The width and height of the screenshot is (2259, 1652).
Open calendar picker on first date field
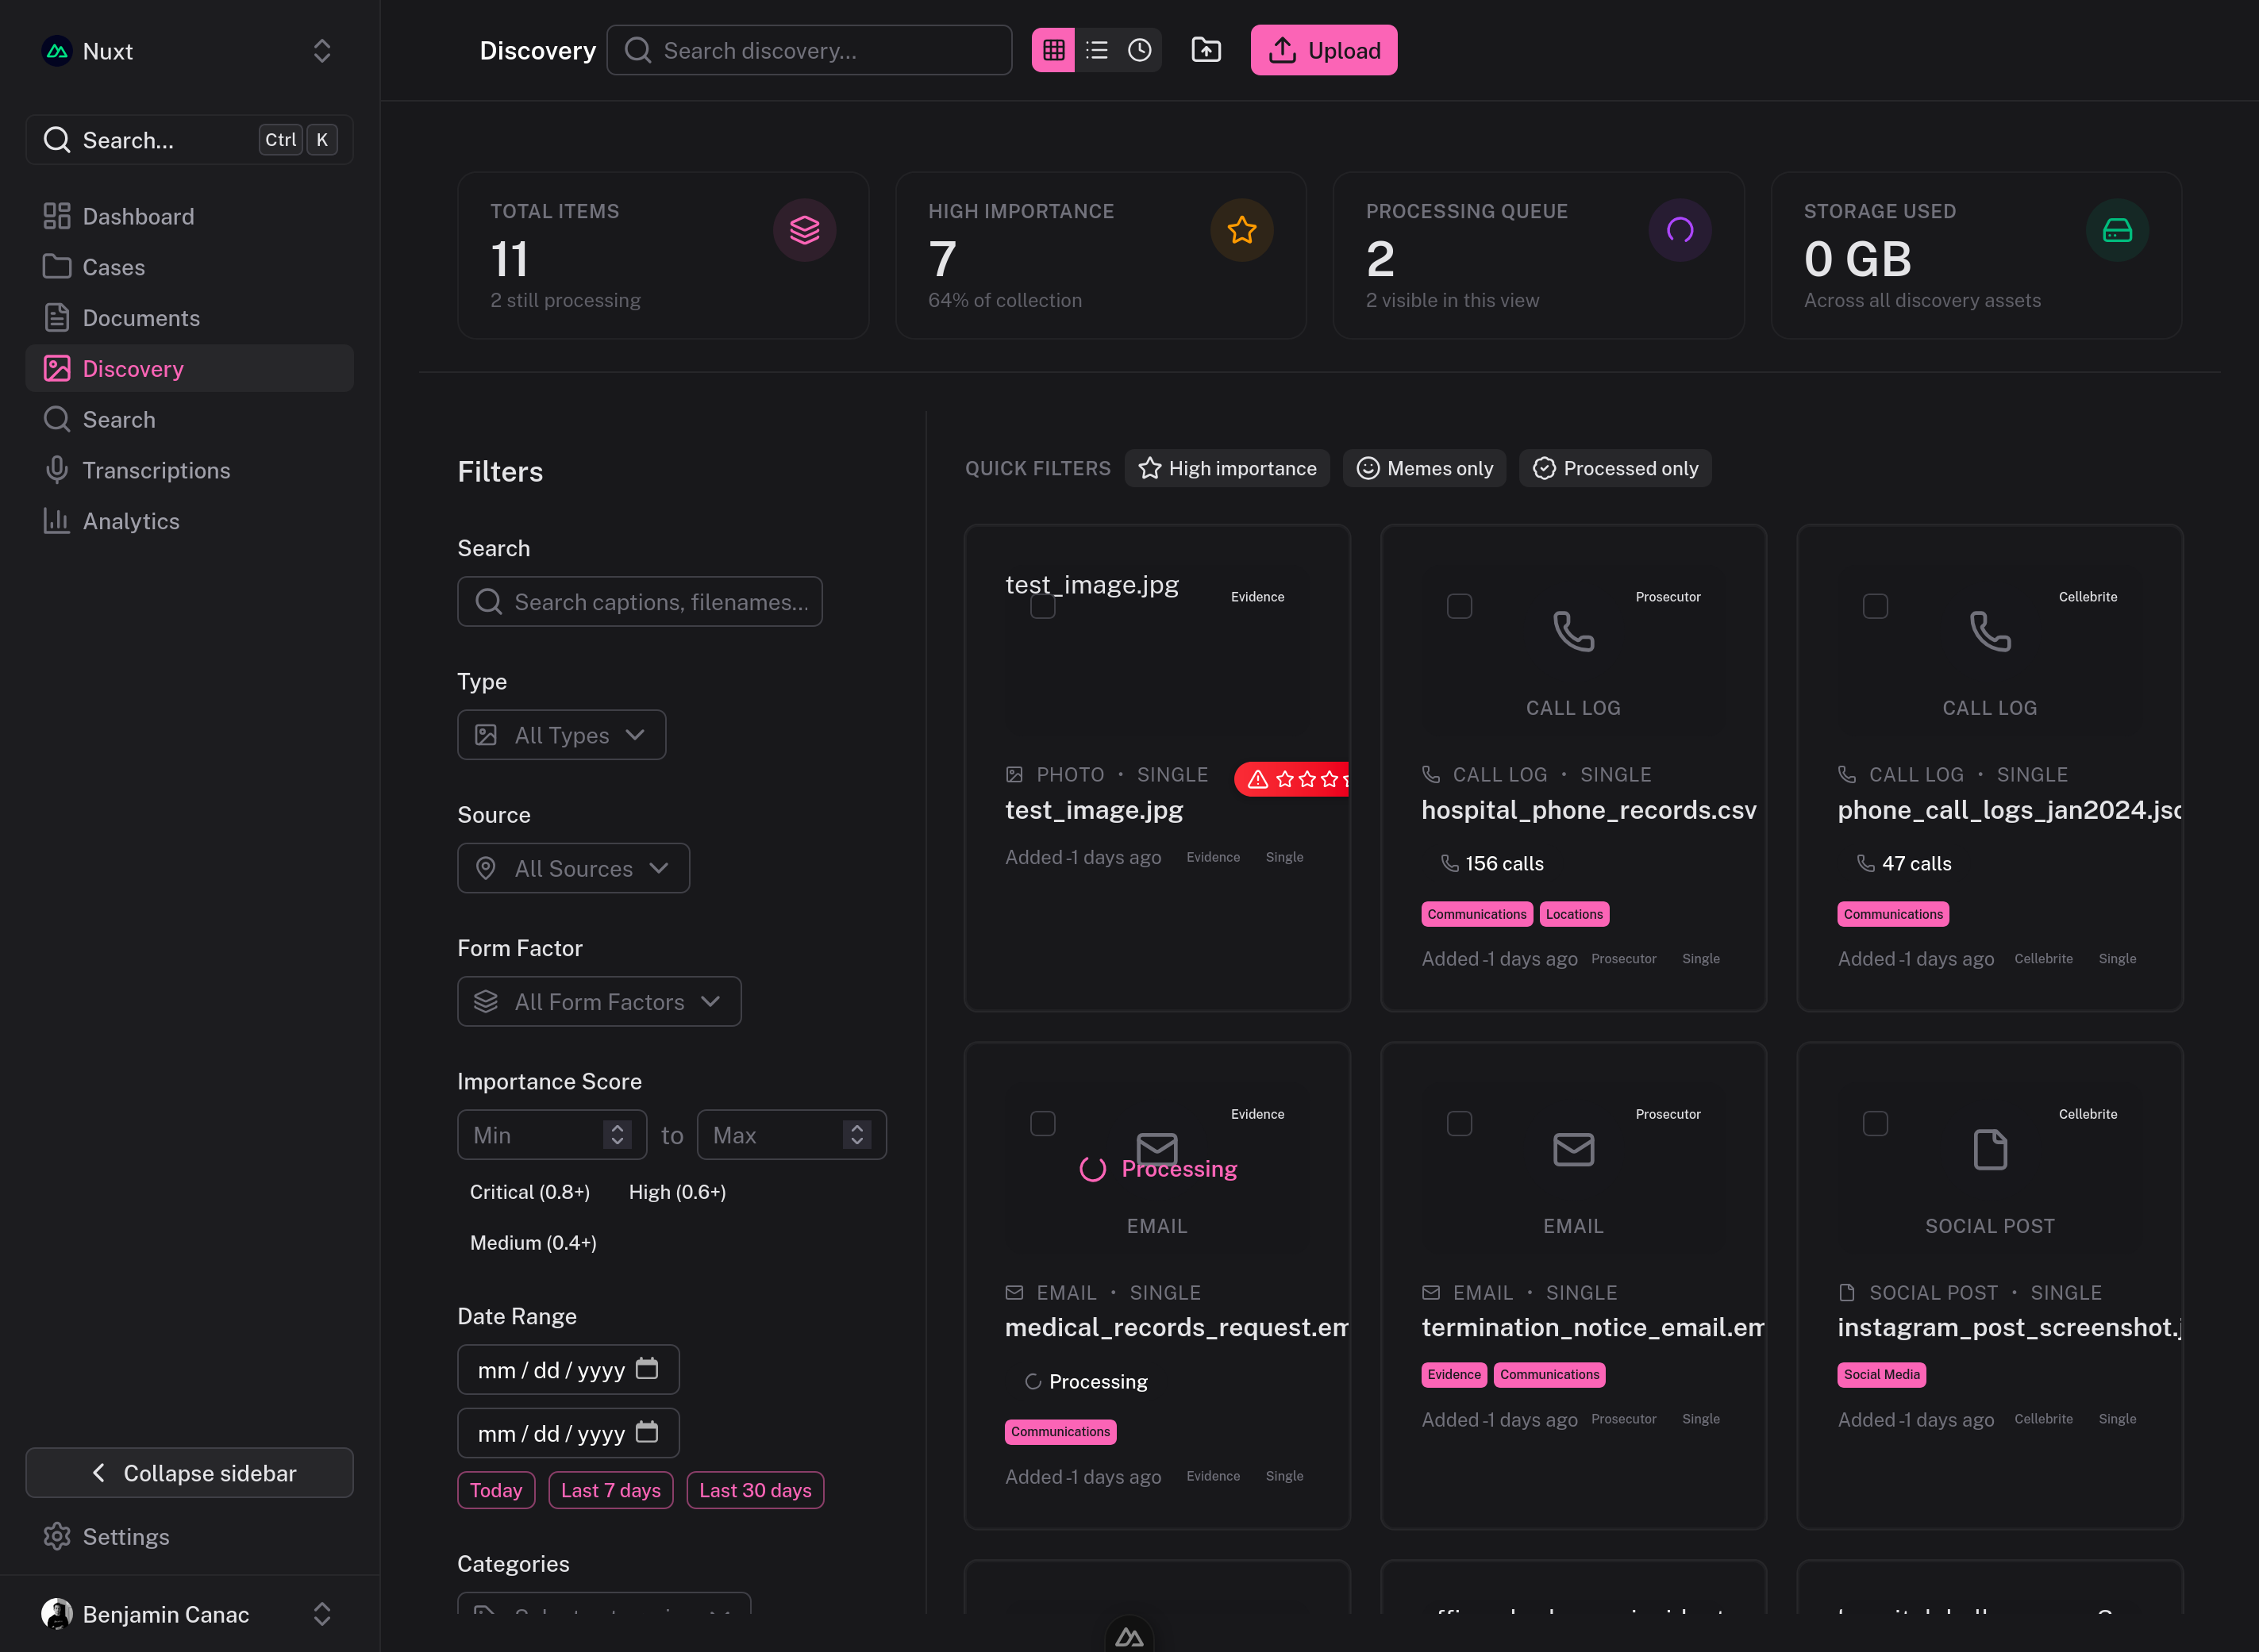click(x=647, y=1368)
